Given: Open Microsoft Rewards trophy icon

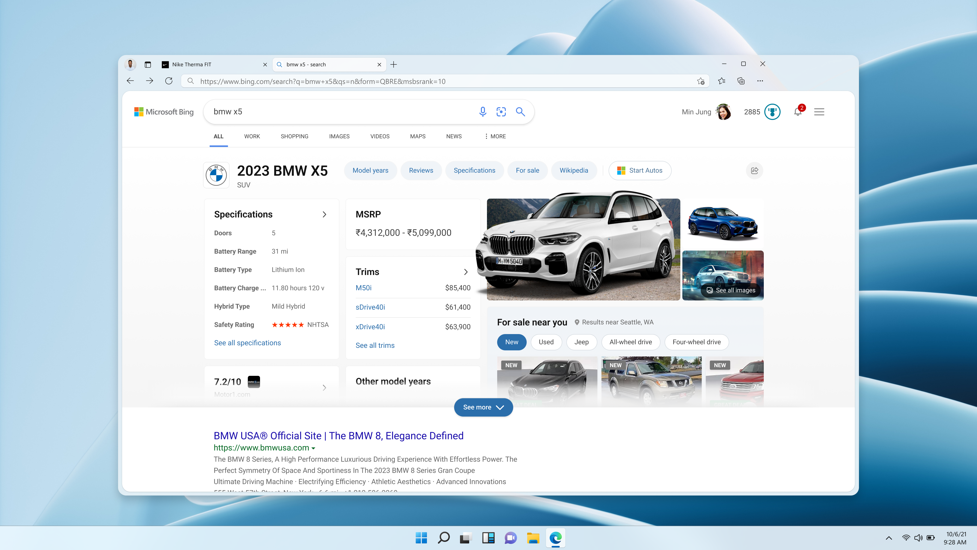Looking at the screenshot, I should point(772,112).
